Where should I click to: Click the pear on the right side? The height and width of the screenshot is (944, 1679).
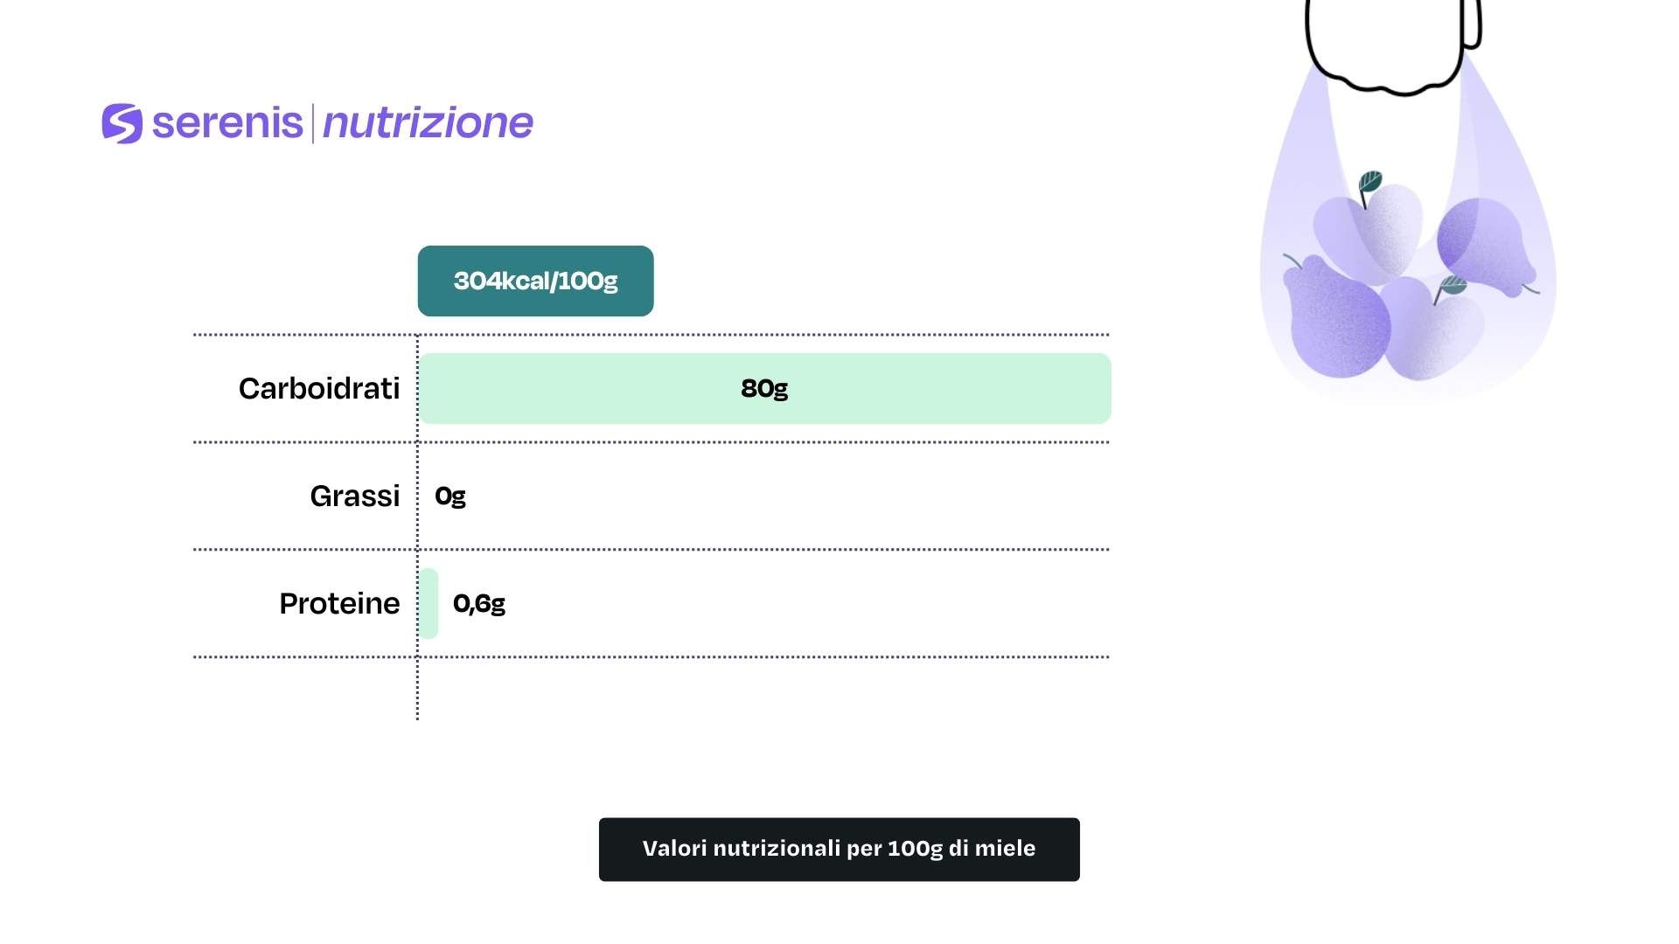(1487, 245)
